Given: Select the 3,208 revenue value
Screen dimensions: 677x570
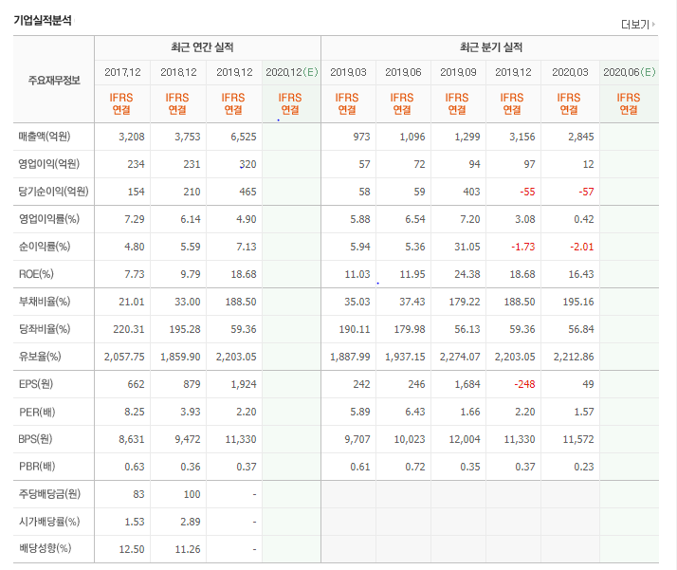Looking at the screenshot, I should (132, 137).
